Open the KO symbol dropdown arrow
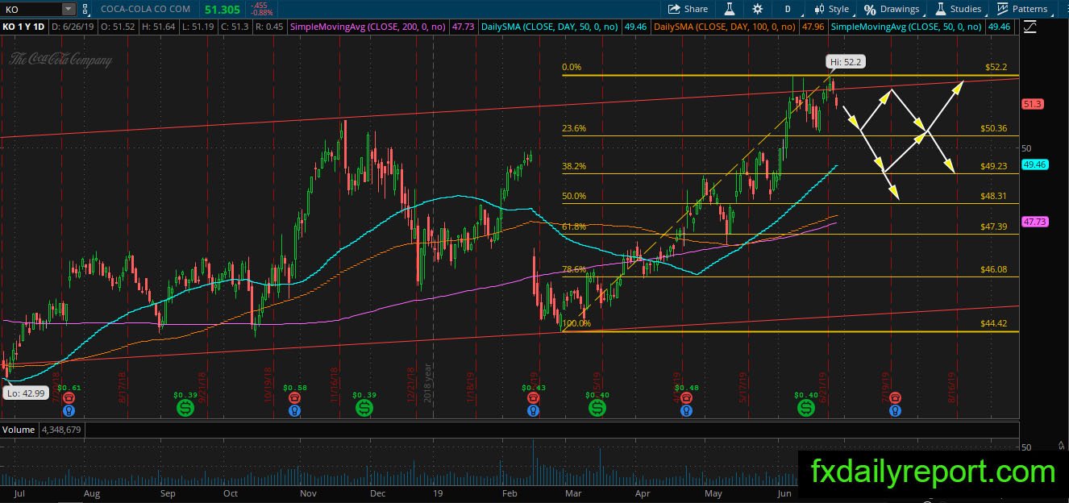This screenshot has height=503, width=1069. tap(67, 9)
